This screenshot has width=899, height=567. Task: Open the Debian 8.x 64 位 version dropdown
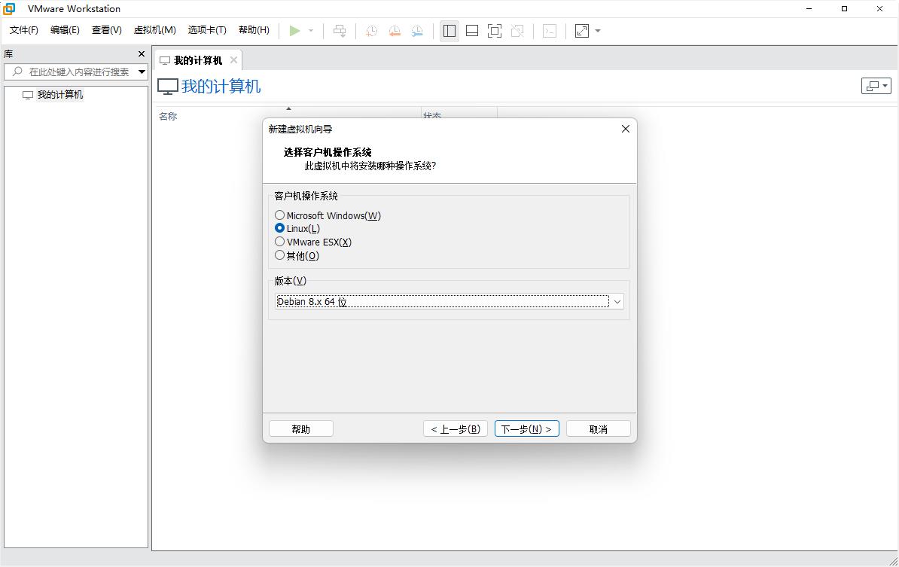449,301
